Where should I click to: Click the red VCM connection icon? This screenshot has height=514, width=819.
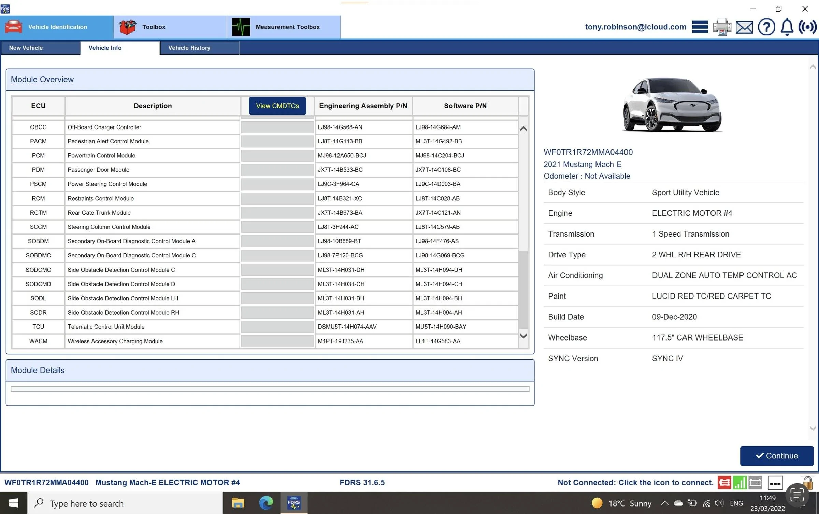click(x=724, y=483)
